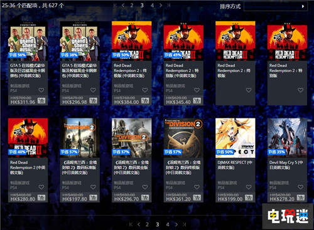Jump to last page using top pagination

click(168, 6)
